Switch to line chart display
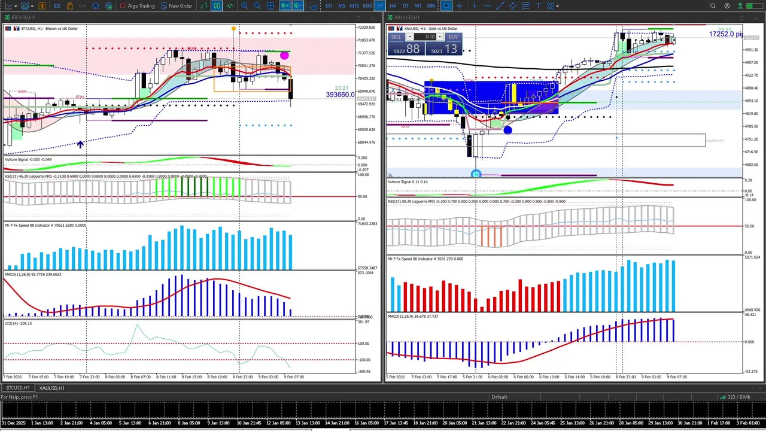Image resolution: width=766 pixels, height=431 pixels. pos(229,5)
